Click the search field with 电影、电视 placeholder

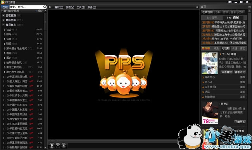coord(26,7)
